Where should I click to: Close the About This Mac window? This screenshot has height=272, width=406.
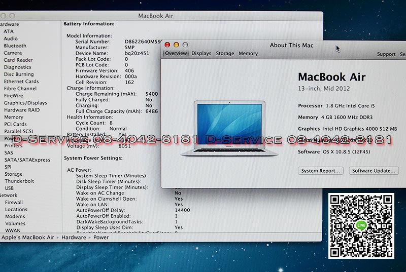(x=167, y=45)
